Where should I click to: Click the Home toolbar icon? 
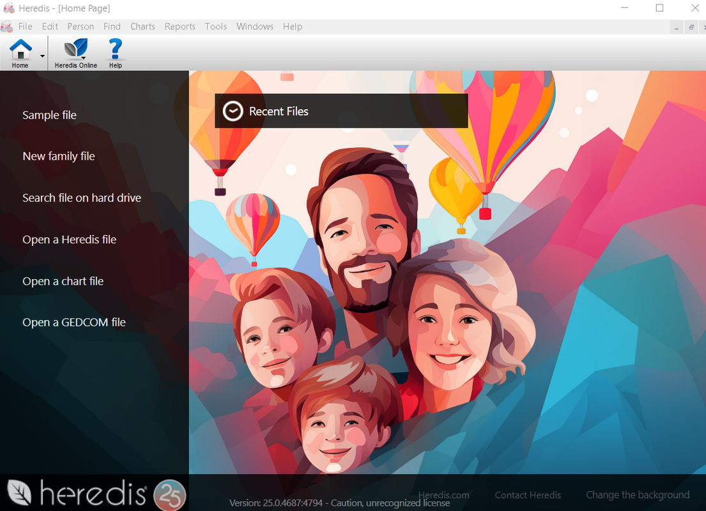(x=20, y=53)
